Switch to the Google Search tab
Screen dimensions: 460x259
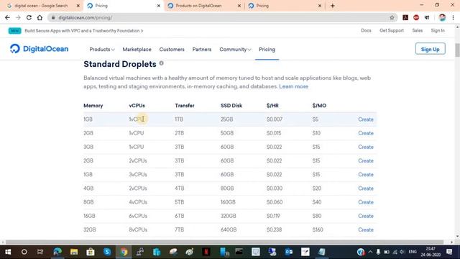pos(41,6)
